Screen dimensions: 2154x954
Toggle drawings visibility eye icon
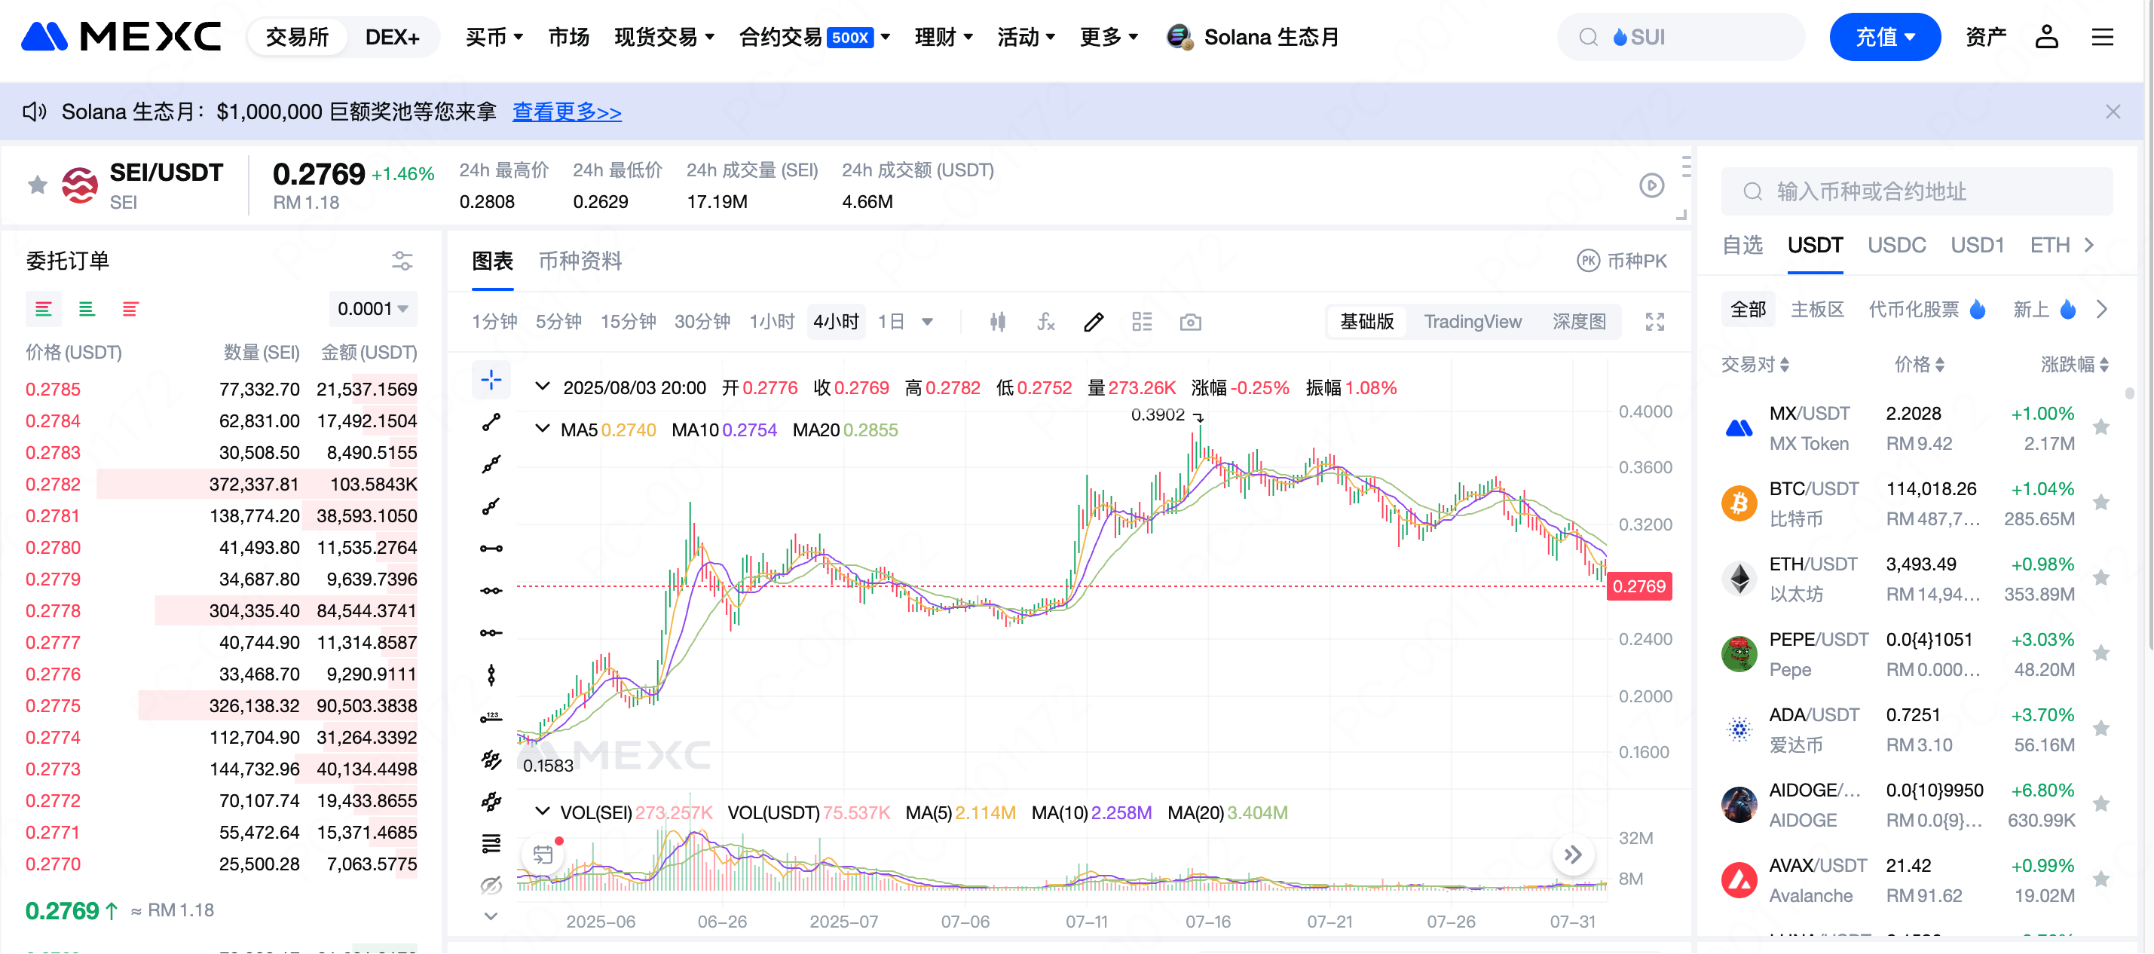(491, 885)
